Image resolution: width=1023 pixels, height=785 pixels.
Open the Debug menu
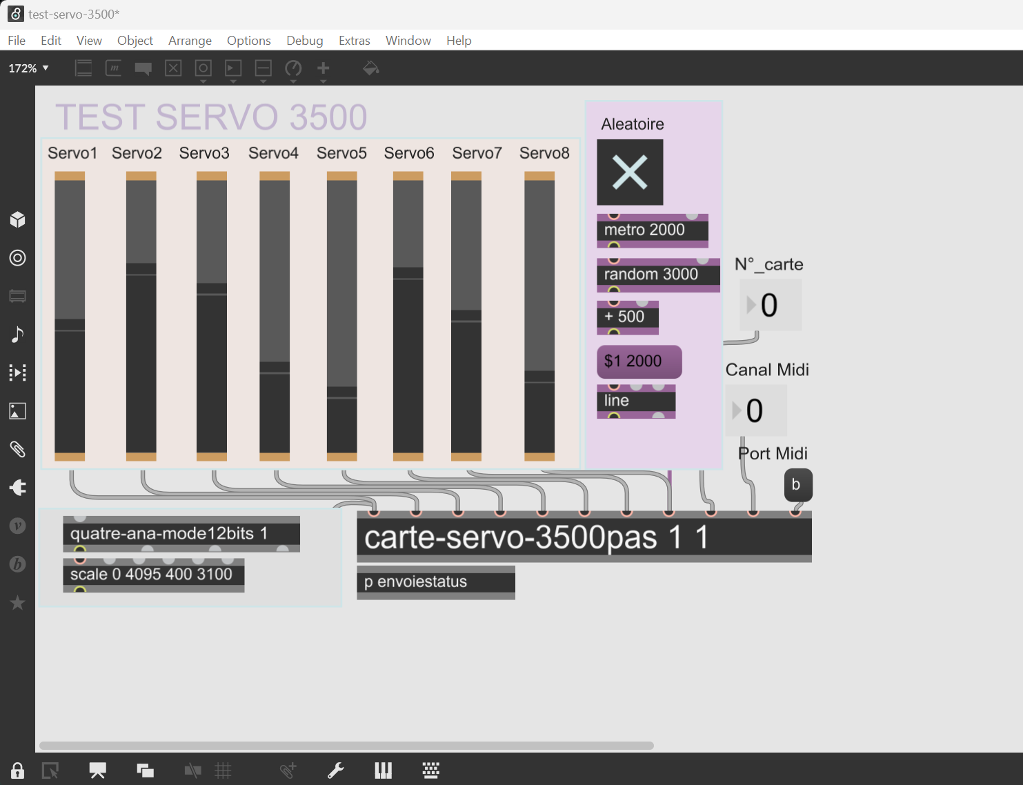click(x=305, y=41)
